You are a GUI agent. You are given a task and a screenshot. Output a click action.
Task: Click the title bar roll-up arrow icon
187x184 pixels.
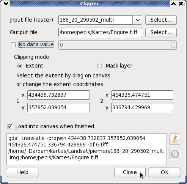173,4
